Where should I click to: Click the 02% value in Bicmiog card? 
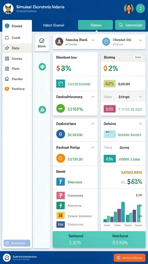pyautogui.click(x=111, y=68)
